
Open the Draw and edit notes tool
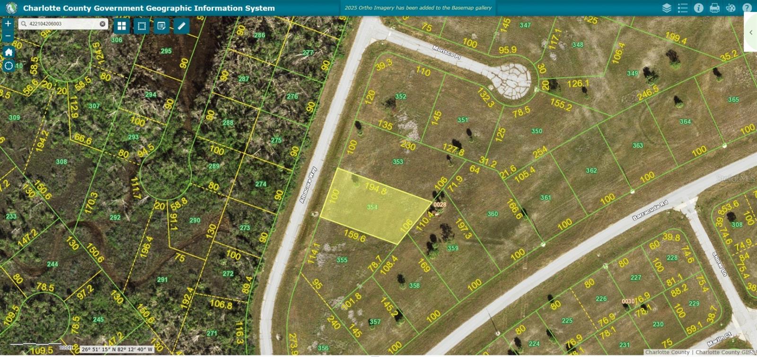161,26
